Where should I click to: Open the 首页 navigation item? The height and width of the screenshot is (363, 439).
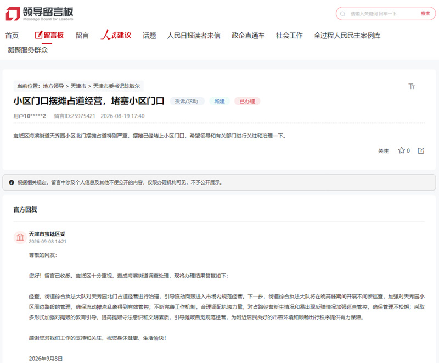coord(12,36)
